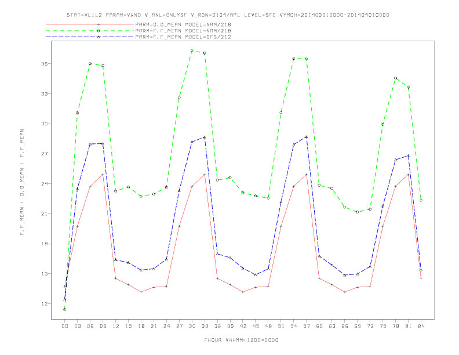Click x-axis forecast hour label 60
Screen dimensions: 459x355
click(319, 326)
